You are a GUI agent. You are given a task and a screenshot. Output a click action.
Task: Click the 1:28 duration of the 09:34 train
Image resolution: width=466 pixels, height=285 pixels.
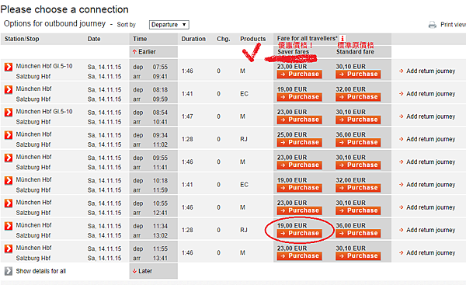tap(187, 139)
